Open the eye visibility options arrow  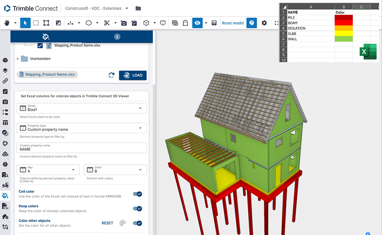pos(206,23)
